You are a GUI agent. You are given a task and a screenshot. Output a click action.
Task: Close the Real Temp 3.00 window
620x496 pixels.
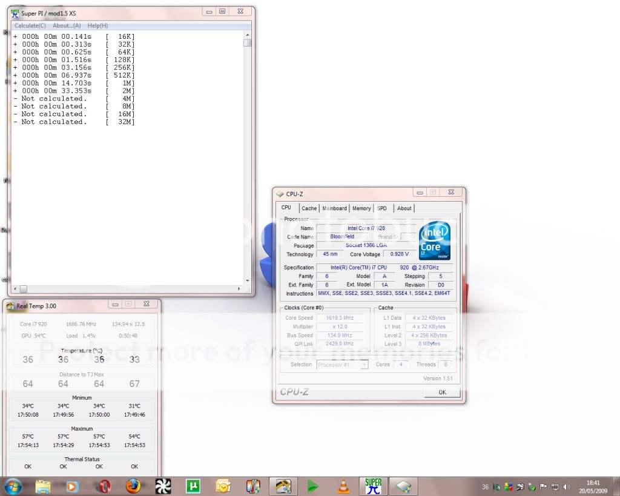[147, 304]
